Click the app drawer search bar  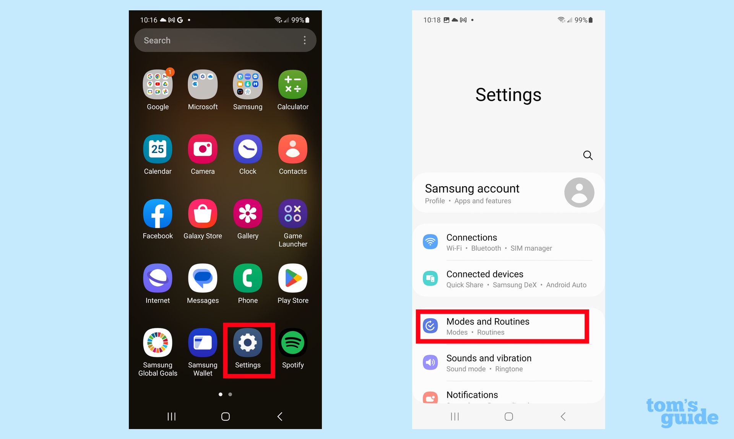pyautogui.click(x=219, y=40)
